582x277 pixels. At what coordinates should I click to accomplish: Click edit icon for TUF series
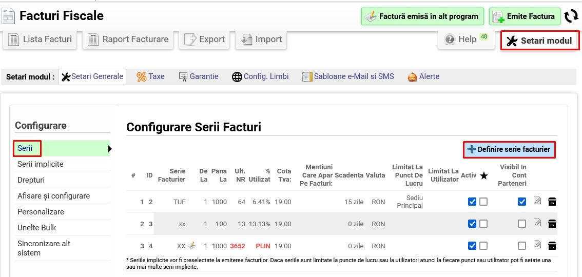point(537,201)
